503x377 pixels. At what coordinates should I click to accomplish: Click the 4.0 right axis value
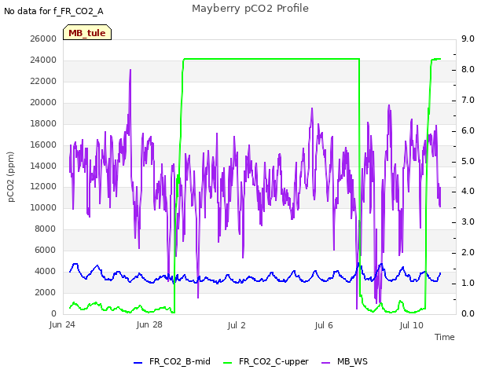pyautogui.click(x=468, y=191)
